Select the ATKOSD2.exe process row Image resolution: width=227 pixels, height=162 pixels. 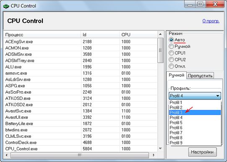[81, 105]
